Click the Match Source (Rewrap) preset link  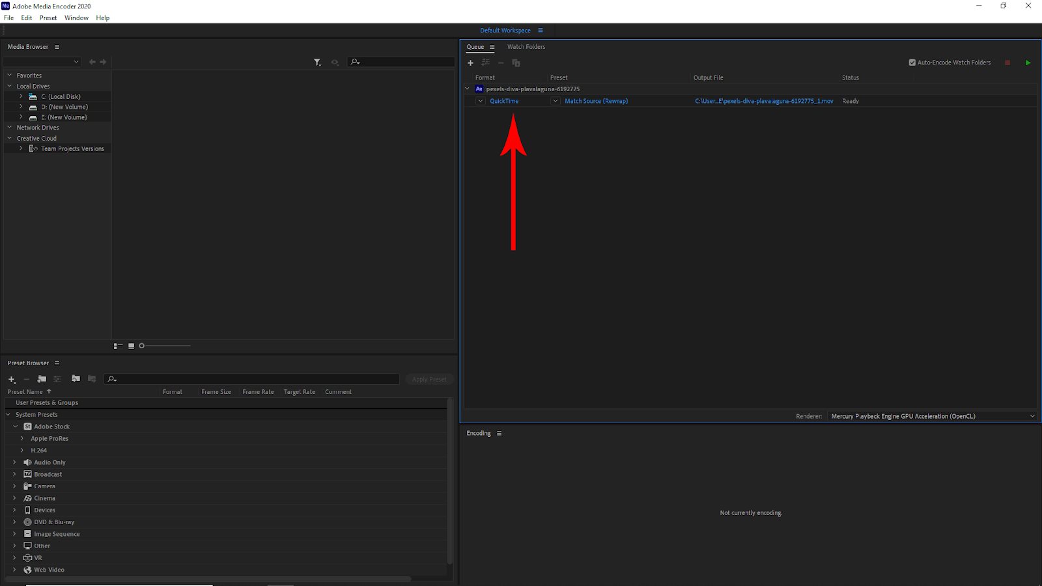(x=596, y=101)
